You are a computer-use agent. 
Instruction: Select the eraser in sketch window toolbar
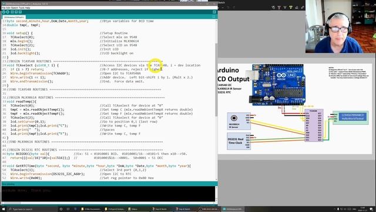point(297,8)
